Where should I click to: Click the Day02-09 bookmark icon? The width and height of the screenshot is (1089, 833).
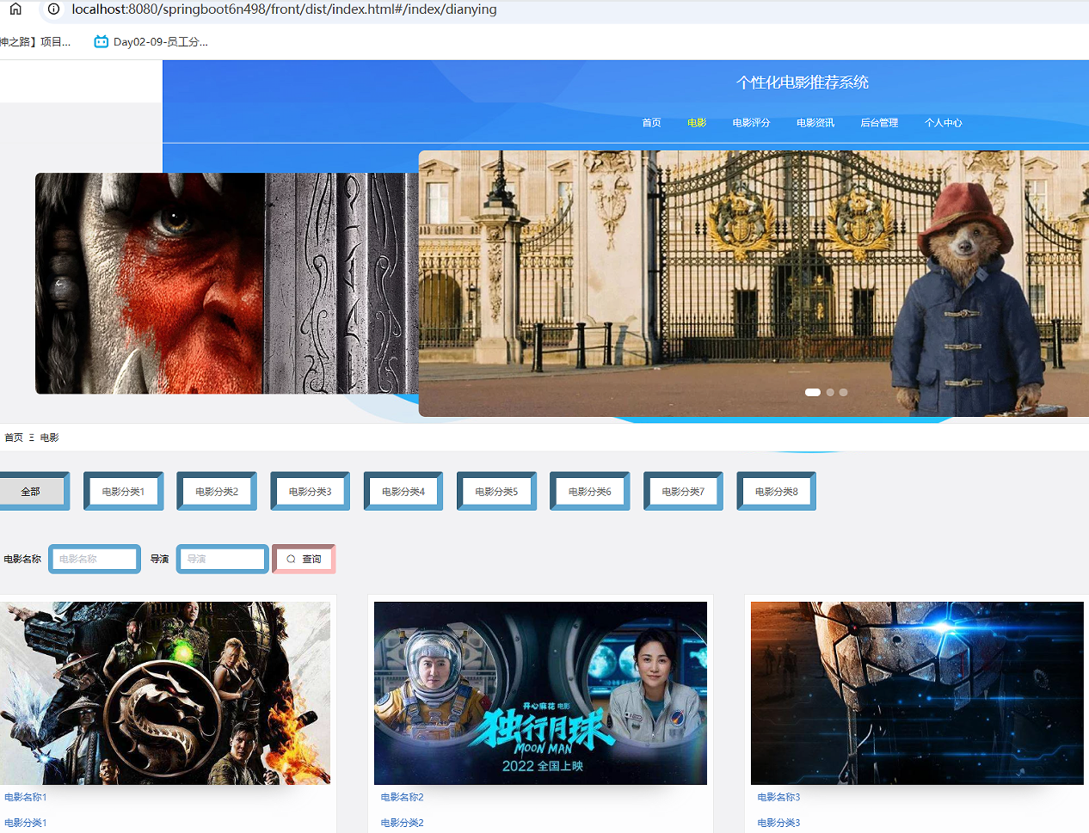click(102, 41)
